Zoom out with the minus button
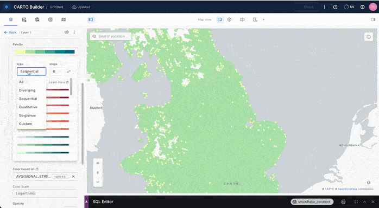The image size is (379, 208). tap(98, 182)
